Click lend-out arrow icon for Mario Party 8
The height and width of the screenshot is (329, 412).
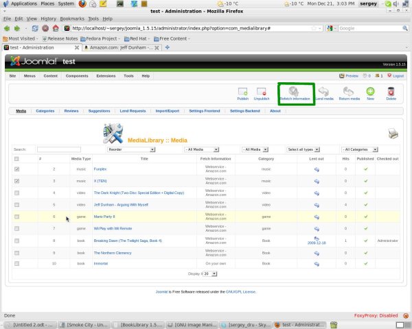pyautogui.click(x=317, y=217)
